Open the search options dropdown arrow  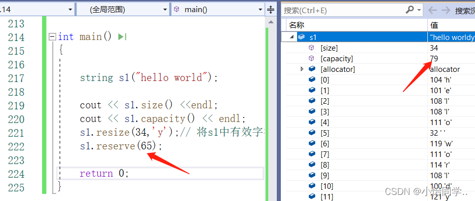tap(419, 10)
